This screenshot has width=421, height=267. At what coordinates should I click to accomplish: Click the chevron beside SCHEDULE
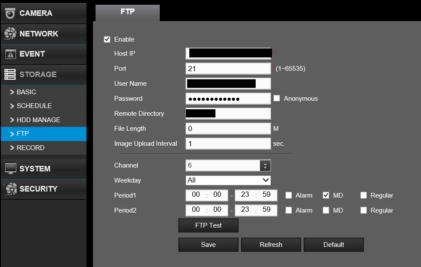pyautogui.click(x=12, y=106)
